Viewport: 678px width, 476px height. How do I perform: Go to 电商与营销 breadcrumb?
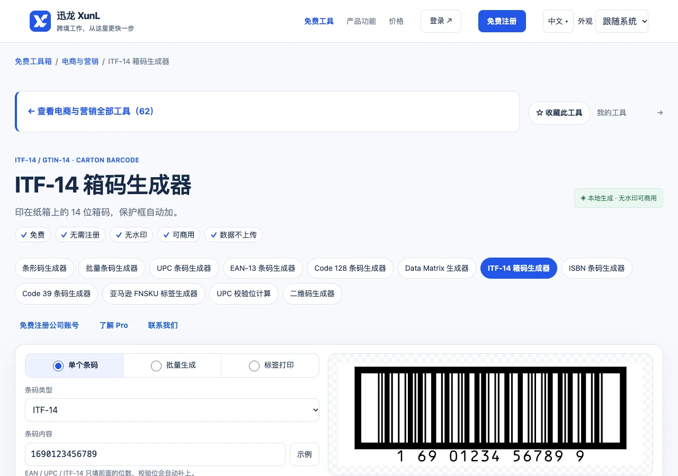click(x=80, y=61)
